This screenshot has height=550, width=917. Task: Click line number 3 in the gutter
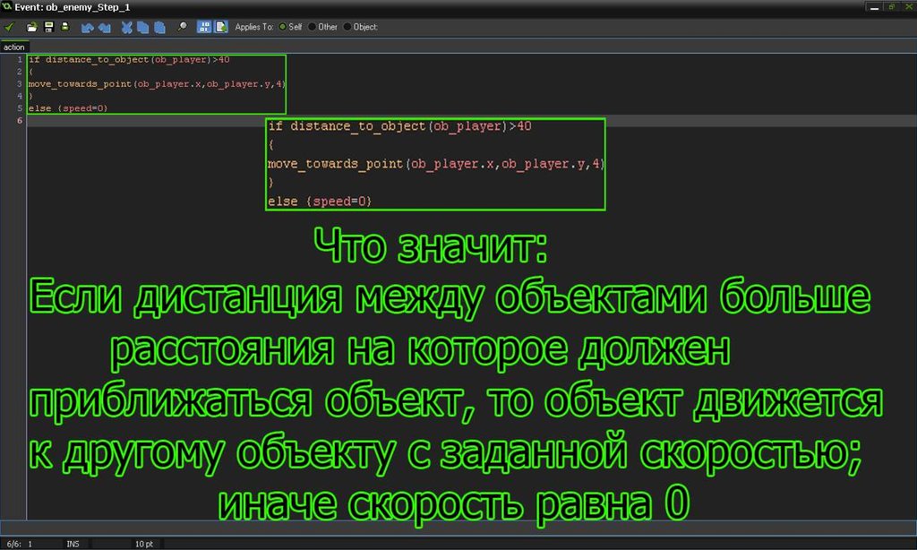(x=19, y=83)
